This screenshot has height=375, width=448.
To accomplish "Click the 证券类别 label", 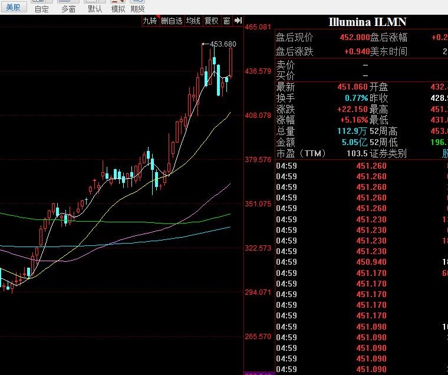I will [x=388, y=153].
